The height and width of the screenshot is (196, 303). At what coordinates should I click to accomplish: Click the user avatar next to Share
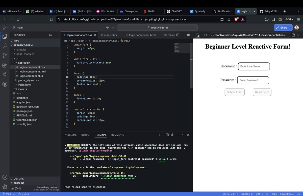[x=297, y=27]
